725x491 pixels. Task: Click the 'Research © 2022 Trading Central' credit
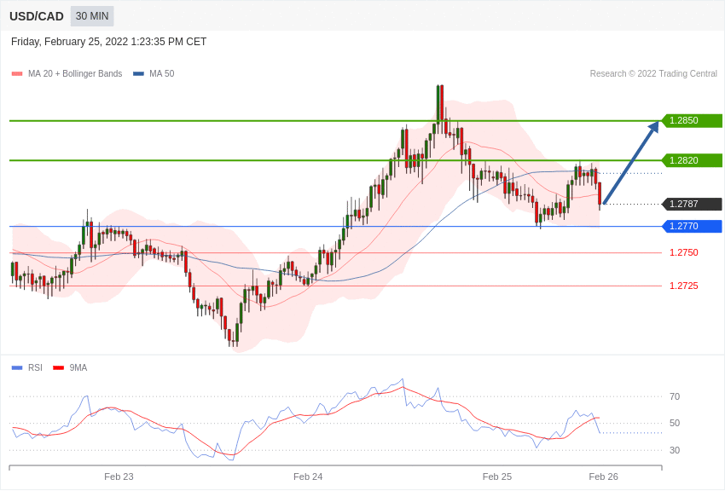click(x=653, y=73)
